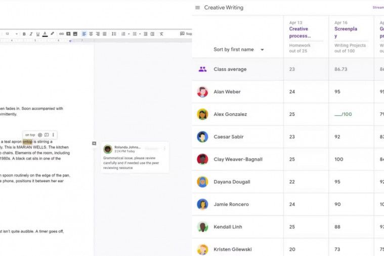
Task: Open line spacing options
Action: click(x=114, y=34)
